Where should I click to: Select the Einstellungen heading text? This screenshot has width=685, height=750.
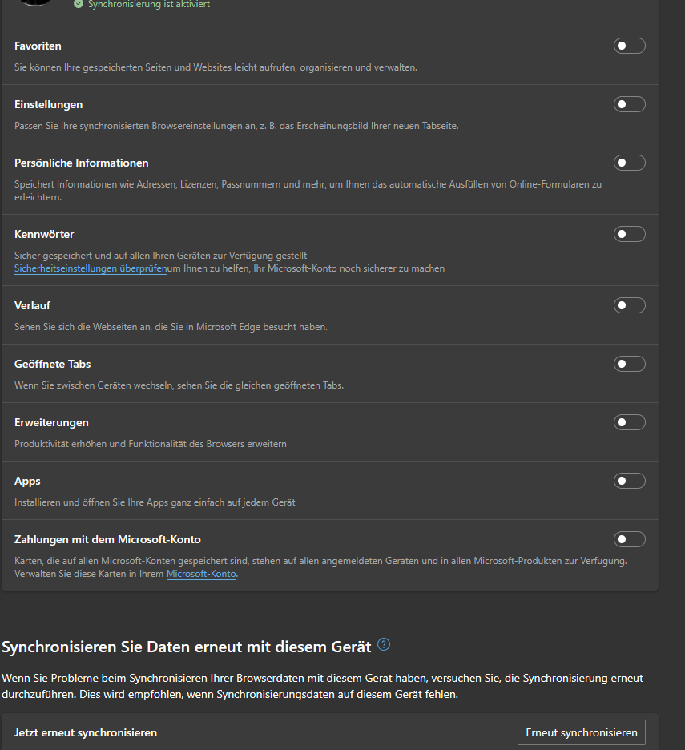[48, 104]
